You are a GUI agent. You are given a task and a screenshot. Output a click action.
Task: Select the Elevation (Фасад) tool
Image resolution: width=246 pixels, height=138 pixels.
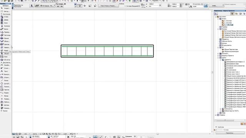coord(5,96)
